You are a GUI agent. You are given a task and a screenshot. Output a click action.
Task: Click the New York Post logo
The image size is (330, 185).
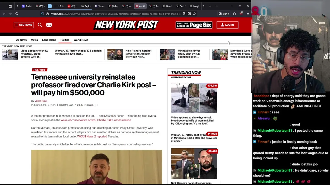[126, 25]
